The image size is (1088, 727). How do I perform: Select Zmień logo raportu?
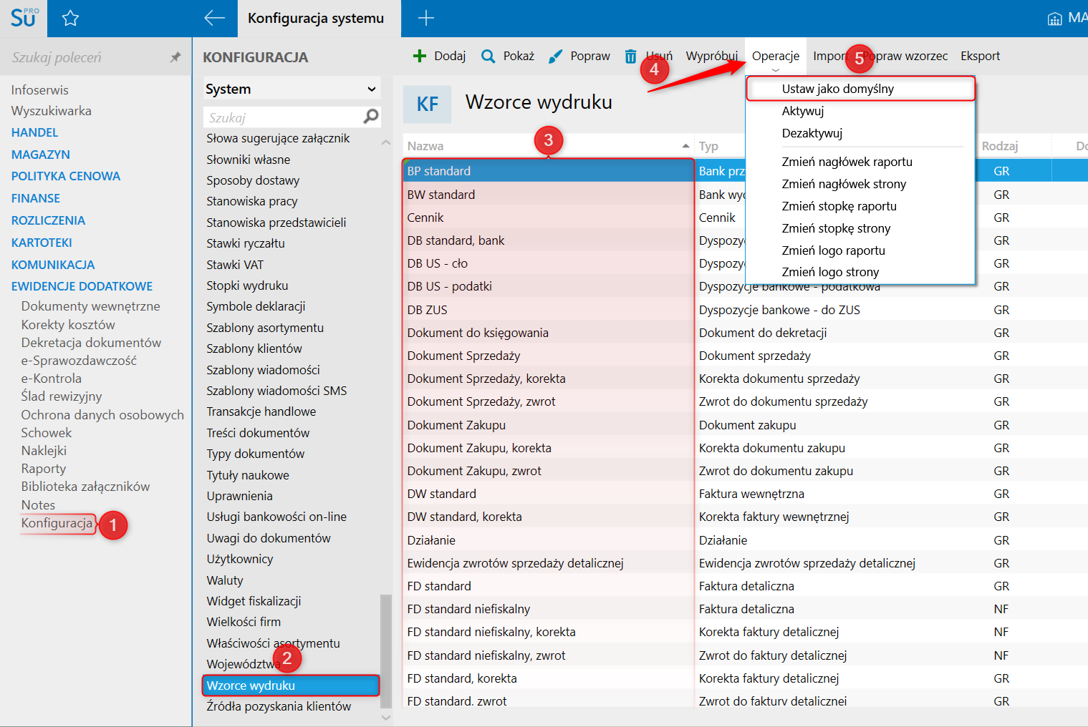point(861,250)
